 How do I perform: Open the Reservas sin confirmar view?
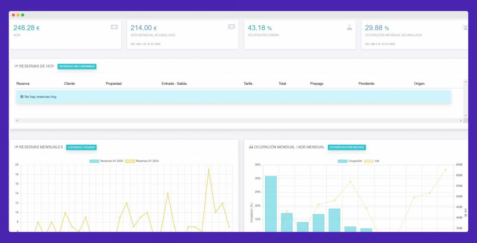[x=77, y=66]
